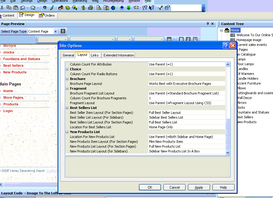Toggle Italic formatting button
This screenshot has height=198, width=273.
click(x=188, y=39)
